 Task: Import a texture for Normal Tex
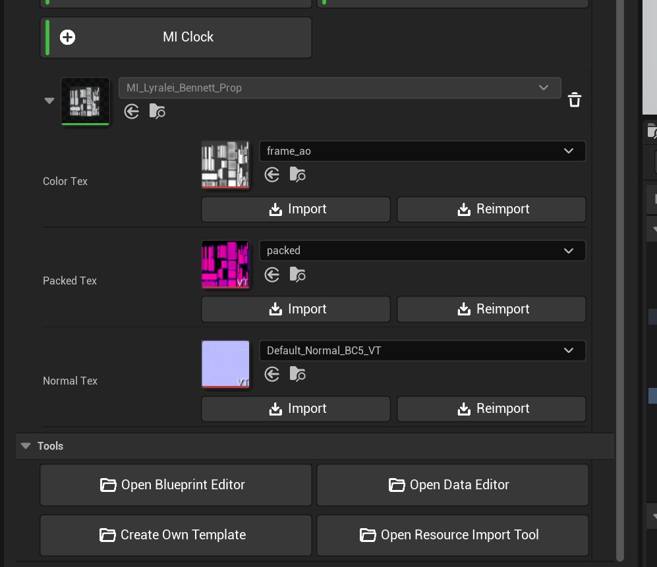pyautogui.click(x=296, y=409)
